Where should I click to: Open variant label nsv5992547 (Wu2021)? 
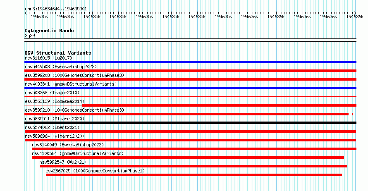pos(63,162)
